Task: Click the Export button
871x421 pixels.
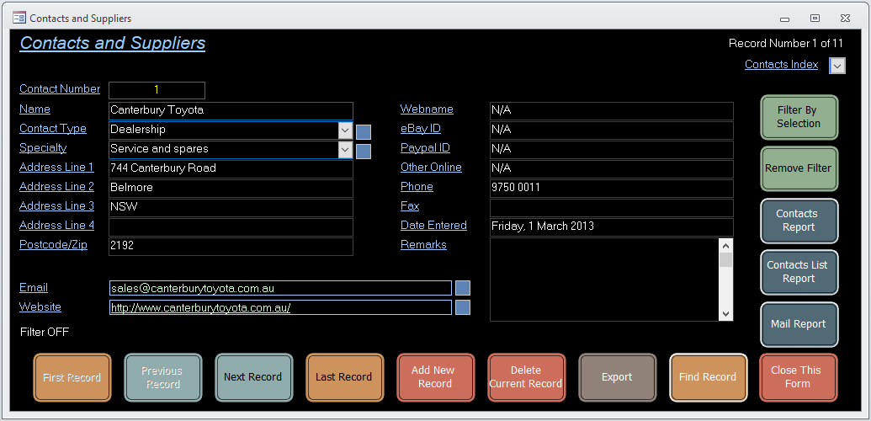Action: [617, 377]
